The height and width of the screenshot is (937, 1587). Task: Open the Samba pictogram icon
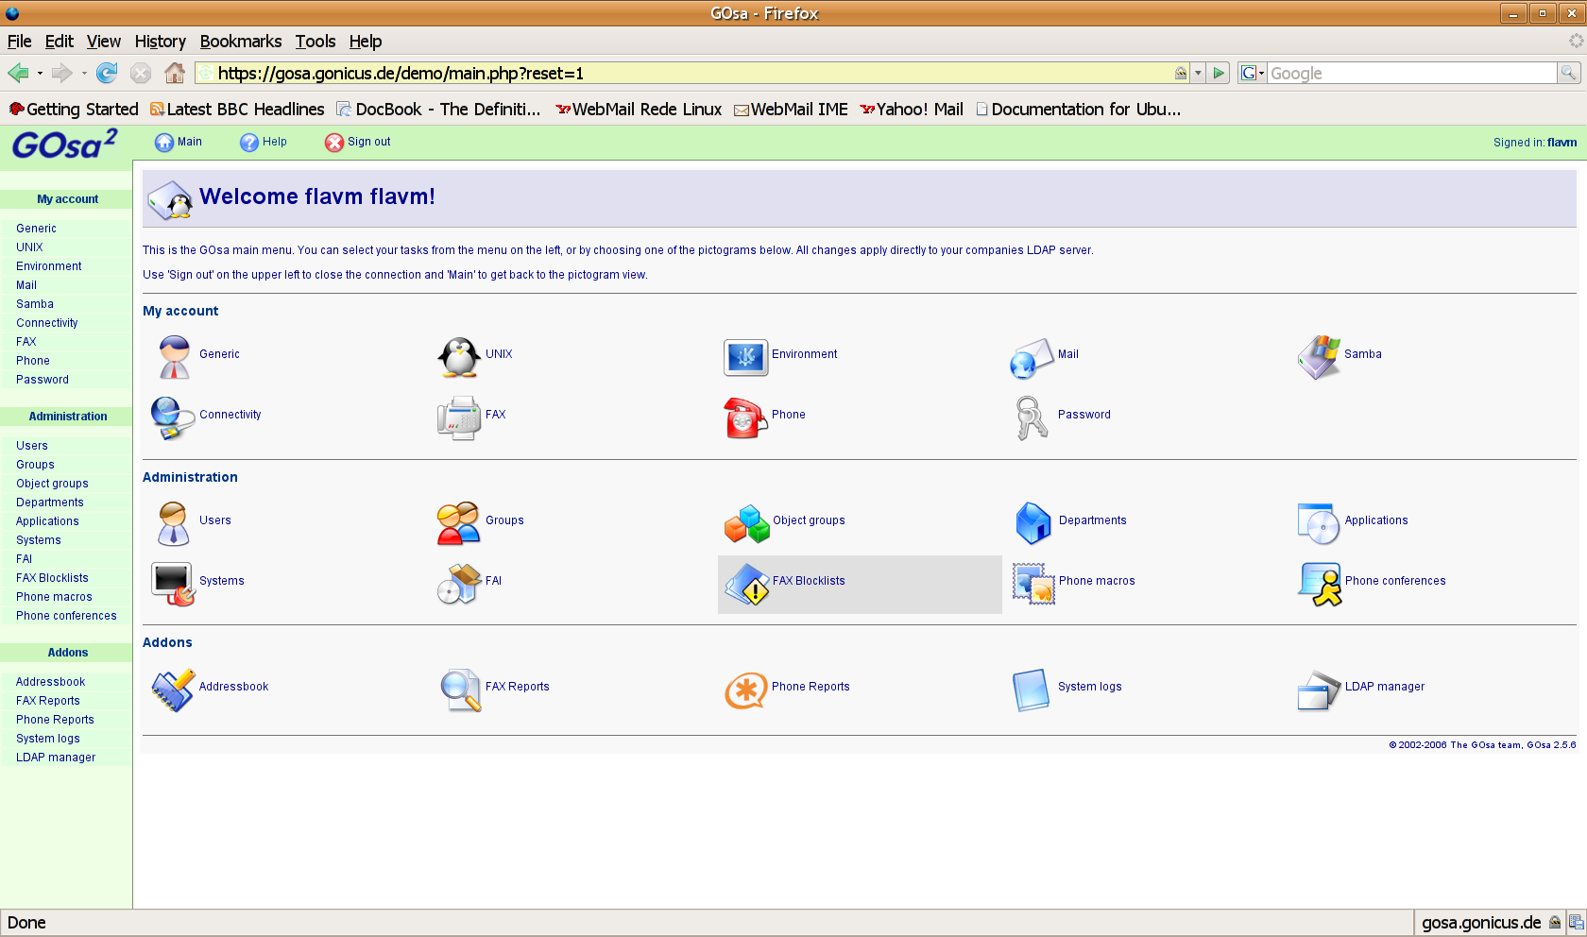(x=1319, y=356)
